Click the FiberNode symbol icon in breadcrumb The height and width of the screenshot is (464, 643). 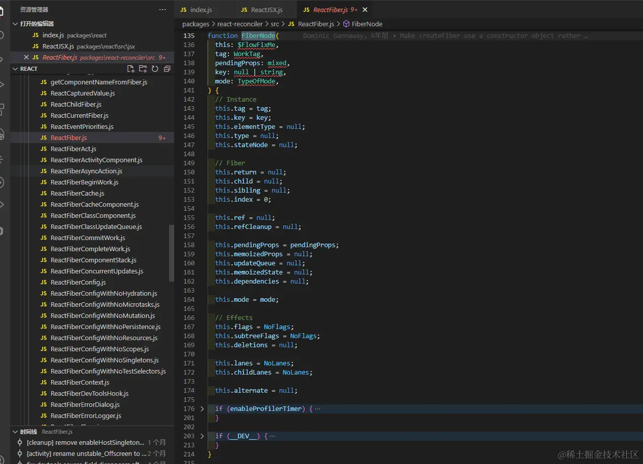pos(346,24)
